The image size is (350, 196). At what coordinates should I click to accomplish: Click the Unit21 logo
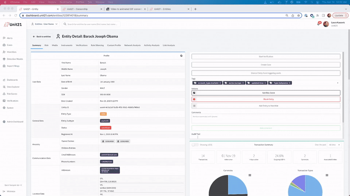click(x=13, y=24)
